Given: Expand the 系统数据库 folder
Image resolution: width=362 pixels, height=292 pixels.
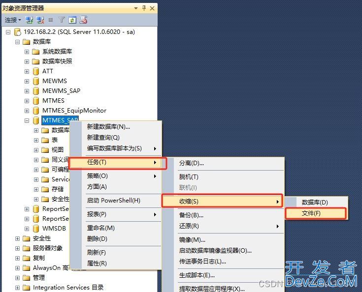Looking at the screenshot, I should [x=27, y=52].
